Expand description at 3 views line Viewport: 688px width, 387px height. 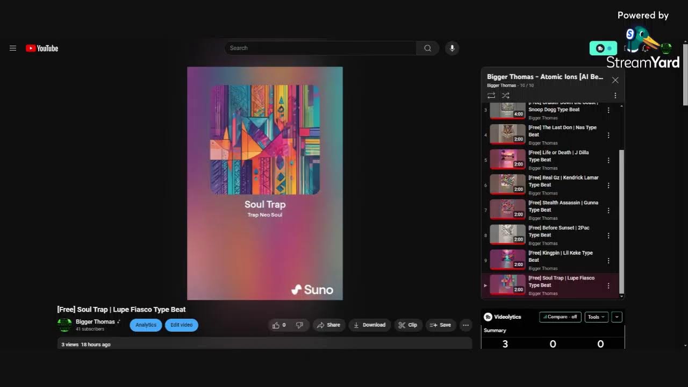[x=264, y=344]
